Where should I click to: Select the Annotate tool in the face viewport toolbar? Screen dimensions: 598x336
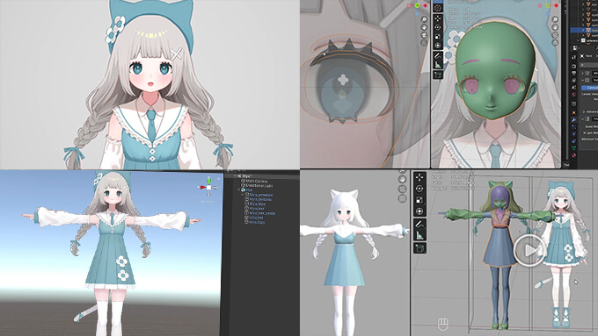(x=438, y=55)
